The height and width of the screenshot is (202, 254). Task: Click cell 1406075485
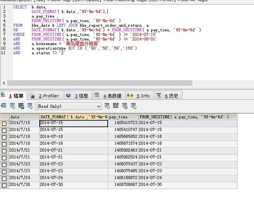(123, 171)
